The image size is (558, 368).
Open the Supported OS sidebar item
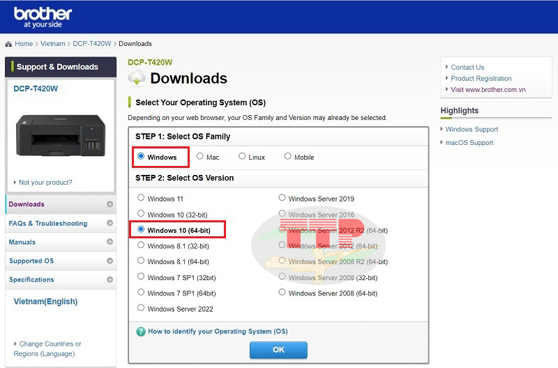coord(61,261)
